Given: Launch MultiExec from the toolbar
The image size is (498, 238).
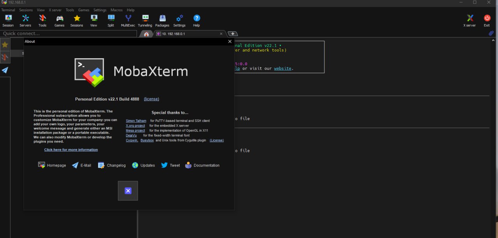Looking at the screenshot, I should click(128, 21).
